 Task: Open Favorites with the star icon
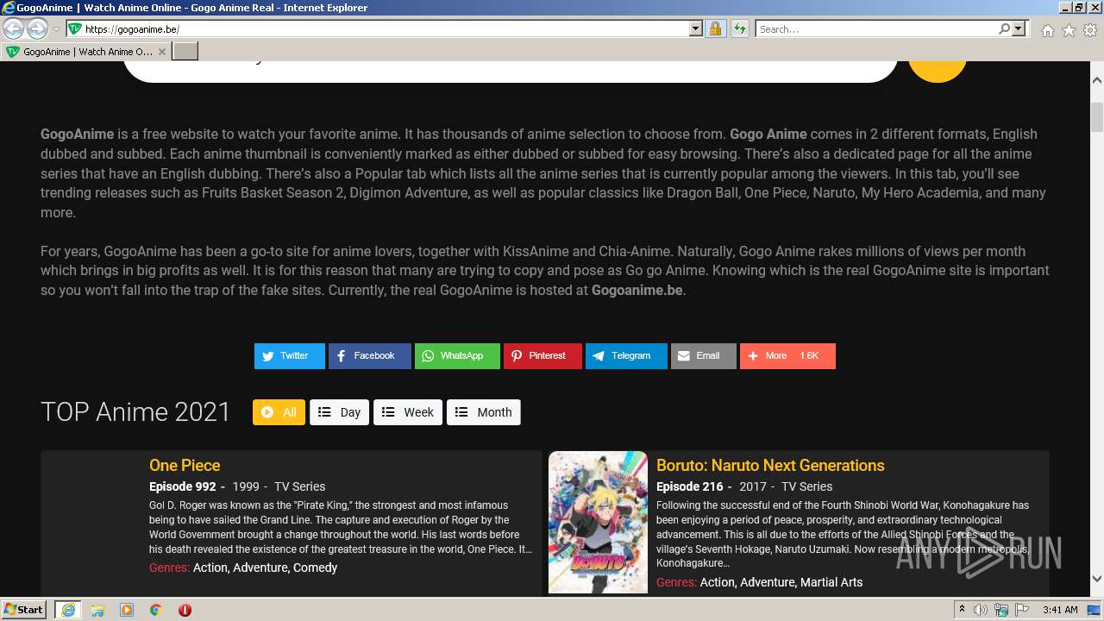[1069, 30]
